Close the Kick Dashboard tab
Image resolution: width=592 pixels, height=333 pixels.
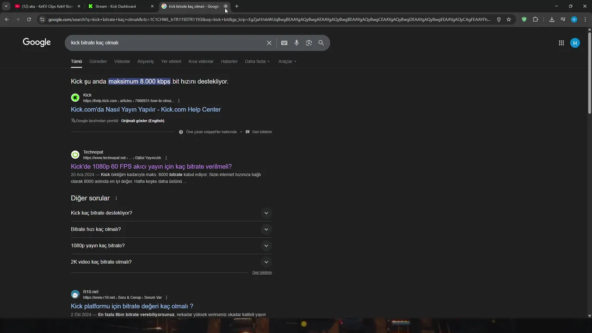[152, 6]
